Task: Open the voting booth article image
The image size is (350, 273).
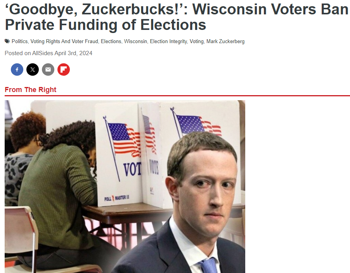Action: (x=125, y=186)
